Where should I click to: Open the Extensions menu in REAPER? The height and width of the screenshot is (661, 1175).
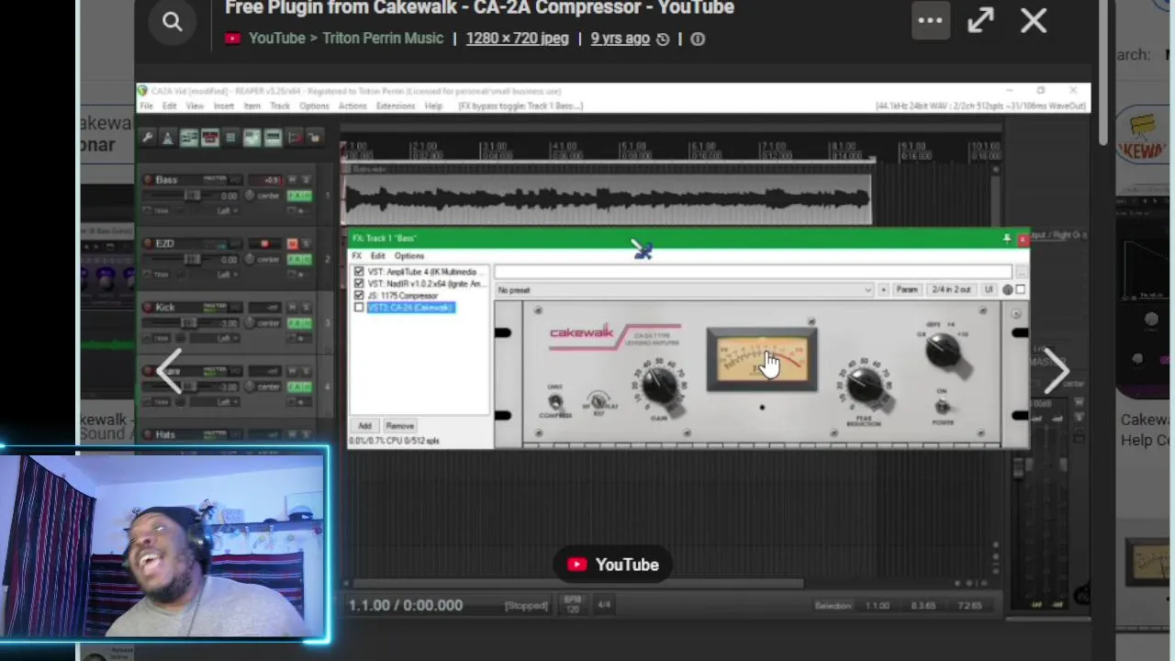click(x=396, y=106)
